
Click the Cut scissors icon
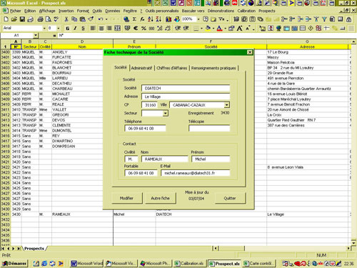[66, 19]
